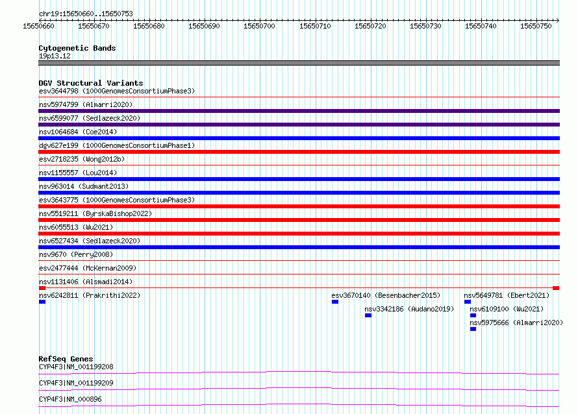This screenshot has height=414, width=578.
Task: Click the nsv5974799 (Almarri2020) variant label
Action: tap(86, 104)
